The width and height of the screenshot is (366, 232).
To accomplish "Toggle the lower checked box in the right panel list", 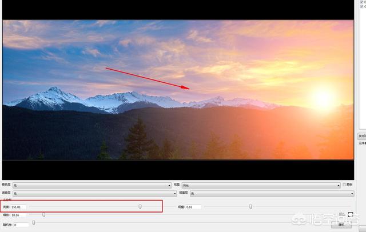I will point(362,6).
